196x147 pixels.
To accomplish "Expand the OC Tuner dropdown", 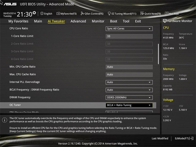I will [129, 105].
